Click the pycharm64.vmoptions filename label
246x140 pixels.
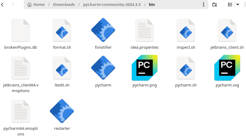coord(21,131)
